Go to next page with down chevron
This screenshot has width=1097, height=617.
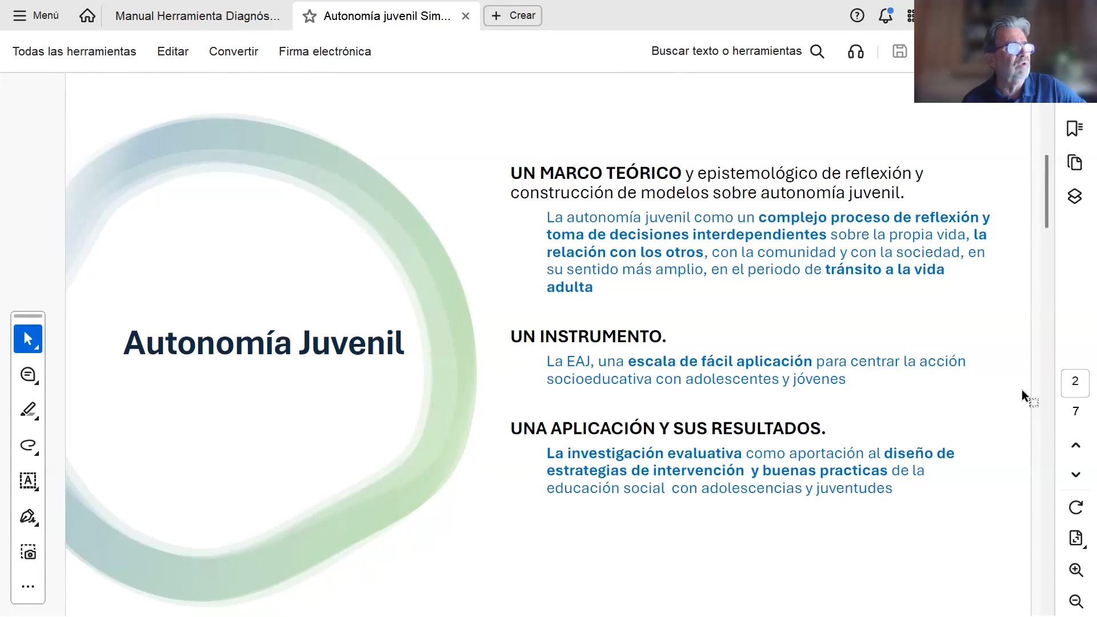point(1076,475)
